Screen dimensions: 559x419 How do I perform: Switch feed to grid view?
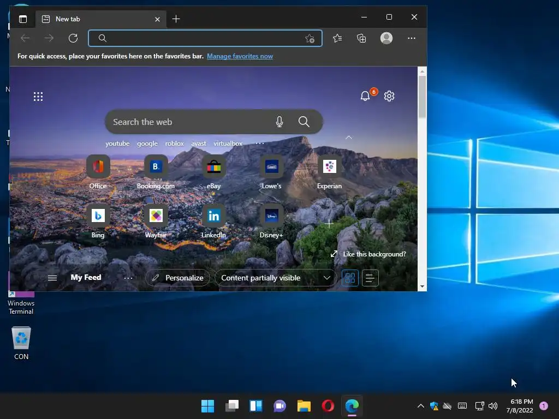[350, 278]
